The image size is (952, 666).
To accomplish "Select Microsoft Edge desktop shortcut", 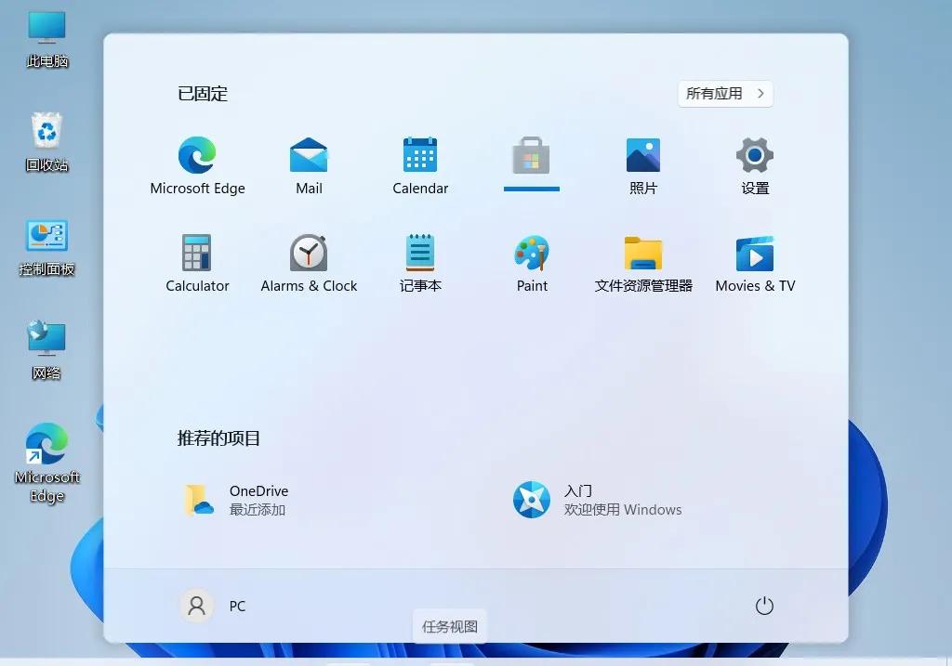I will [x=46, y=464].
